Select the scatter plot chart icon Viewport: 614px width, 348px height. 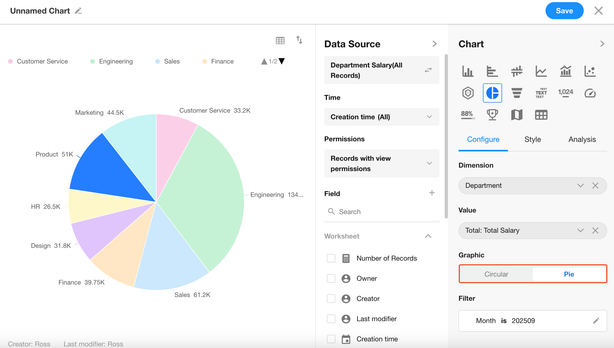pos(590,71)
